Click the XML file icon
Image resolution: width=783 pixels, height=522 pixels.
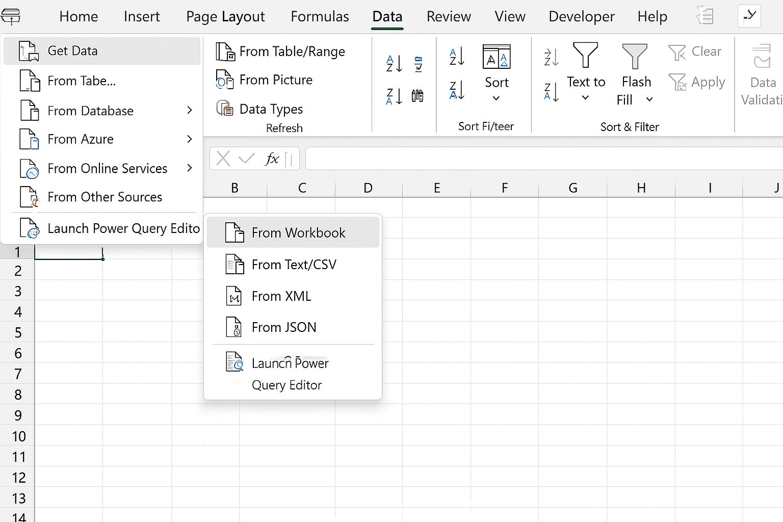pos(234,296)
